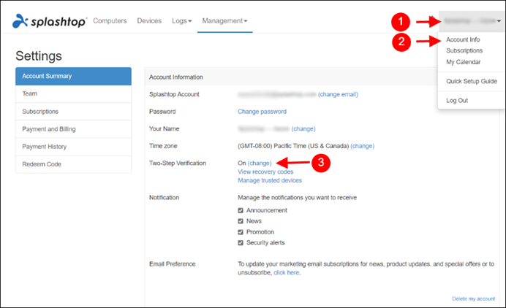Toggle the Announcement notification checkbox
This screenshot has height=308, width=506.
[241, 210]
